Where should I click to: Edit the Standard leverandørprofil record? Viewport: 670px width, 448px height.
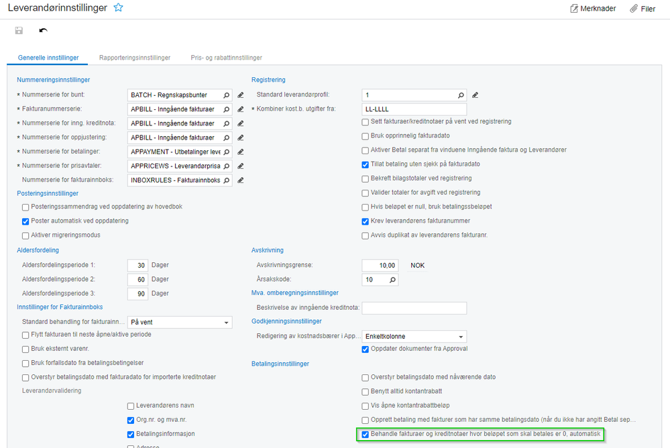[475, 95]
